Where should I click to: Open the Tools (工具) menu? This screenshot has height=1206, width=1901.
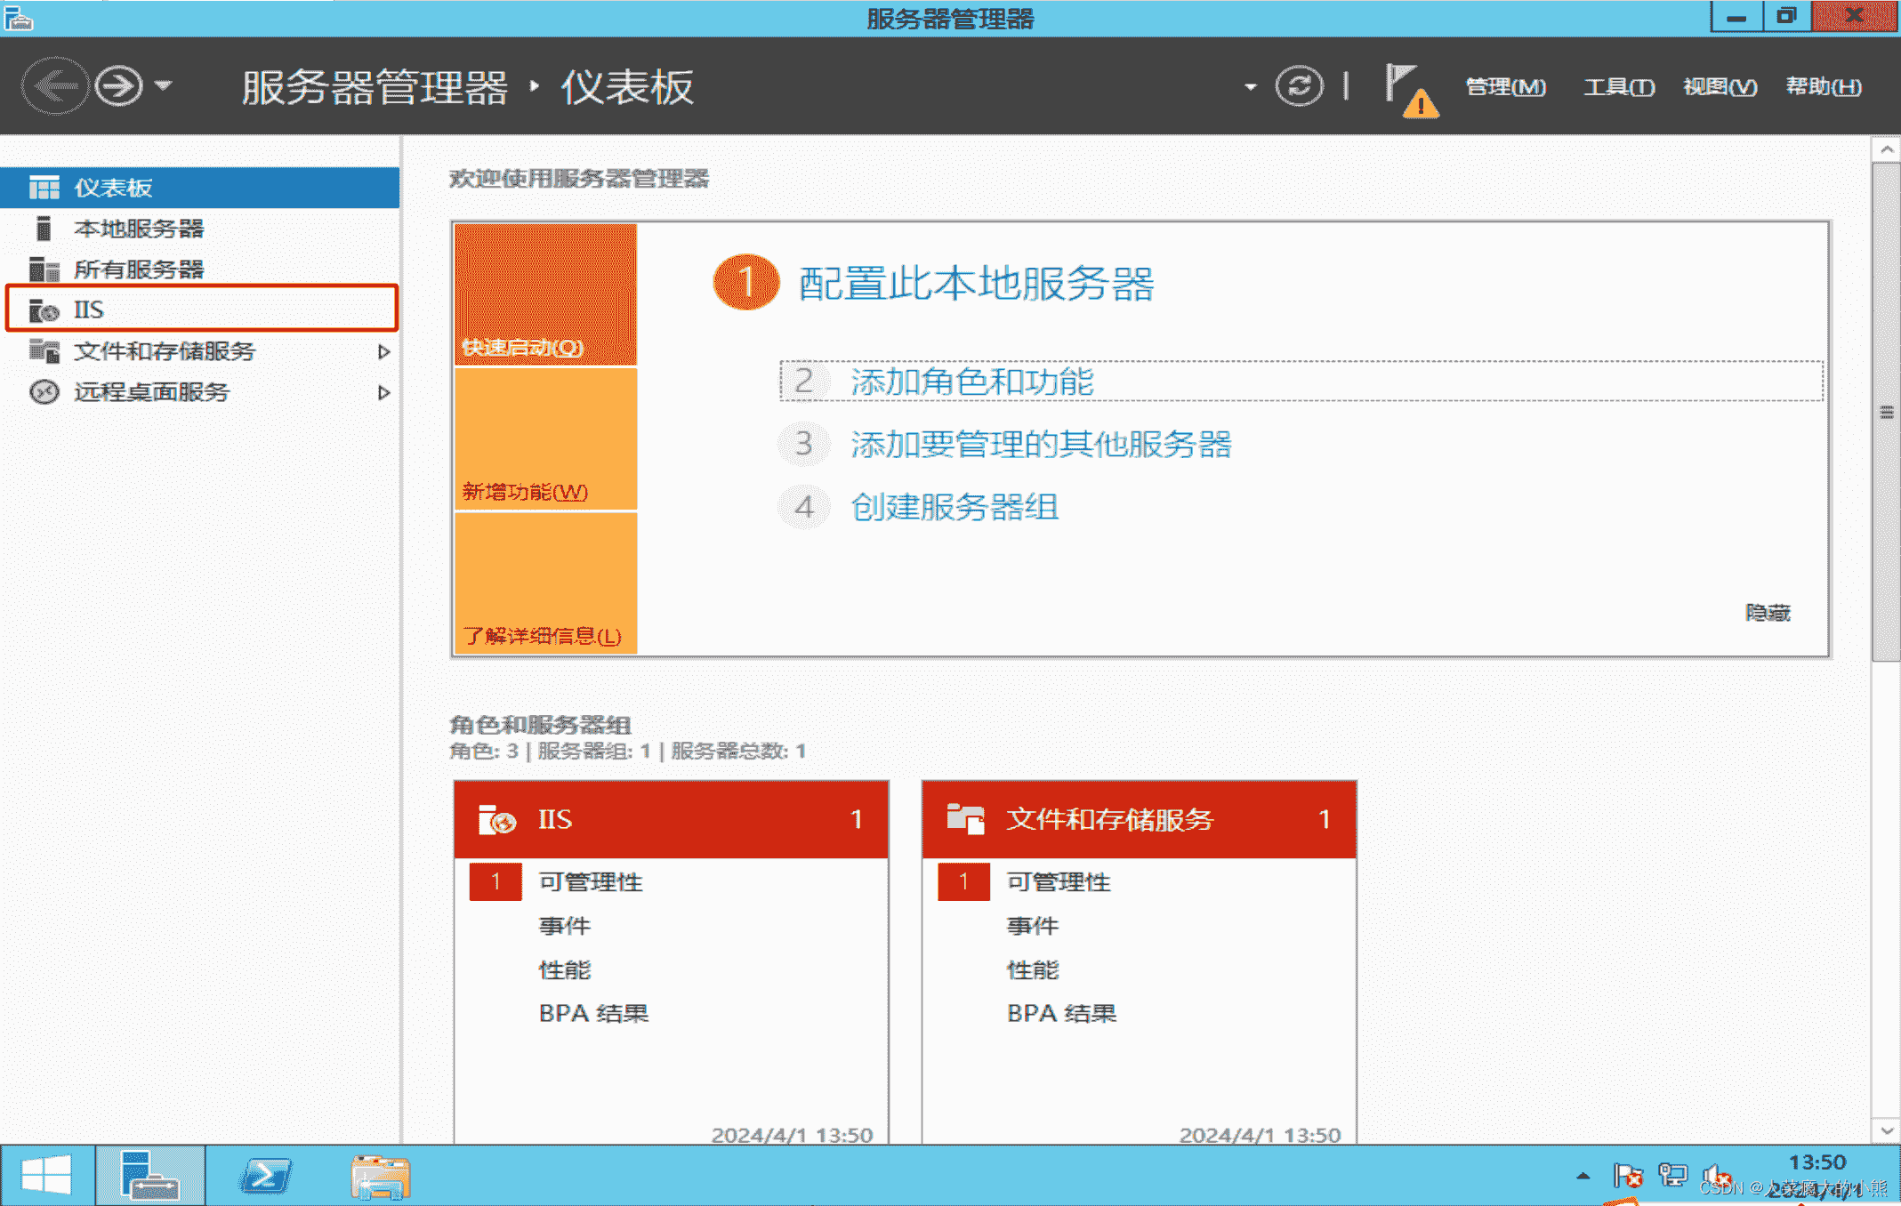pyautogui.click(x=1618, y=87)
